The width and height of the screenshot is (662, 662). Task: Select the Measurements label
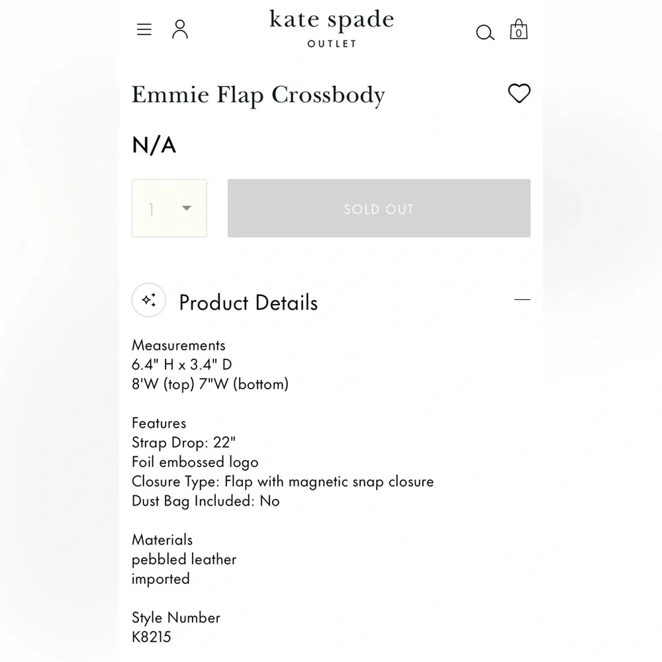pos(179,346)
